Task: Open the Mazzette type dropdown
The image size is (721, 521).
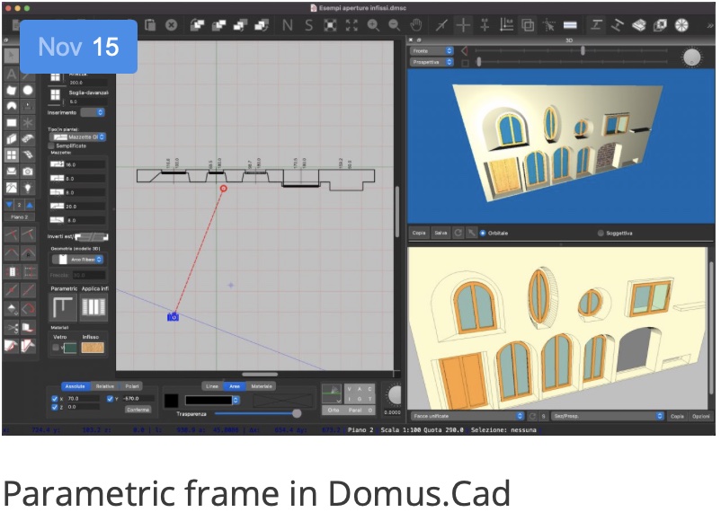Action: [x=86, y=137]
